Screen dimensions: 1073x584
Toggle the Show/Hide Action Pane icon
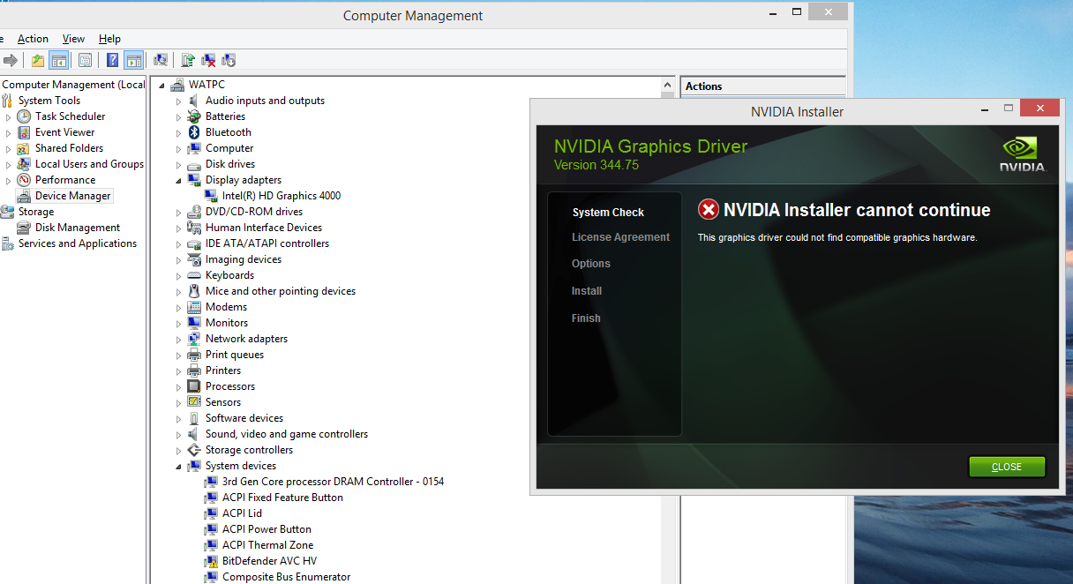tap(133, 60)
